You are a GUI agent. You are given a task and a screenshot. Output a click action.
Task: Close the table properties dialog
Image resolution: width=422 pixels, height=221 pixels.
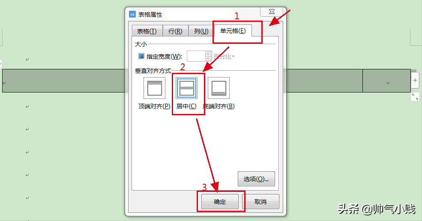272,12
